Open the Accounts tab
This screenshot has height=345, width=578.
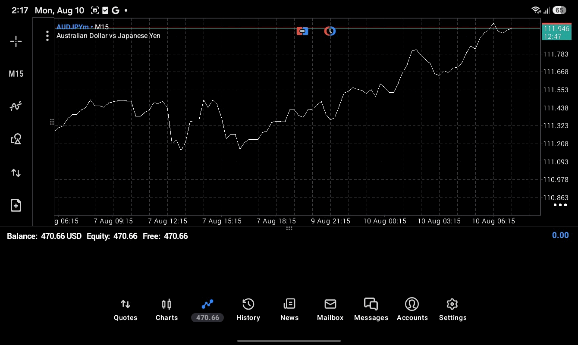point(412,310)
